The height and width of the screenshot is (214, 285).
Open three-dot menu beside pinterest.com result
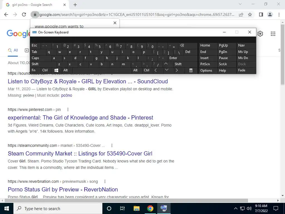tap(68, 110)
